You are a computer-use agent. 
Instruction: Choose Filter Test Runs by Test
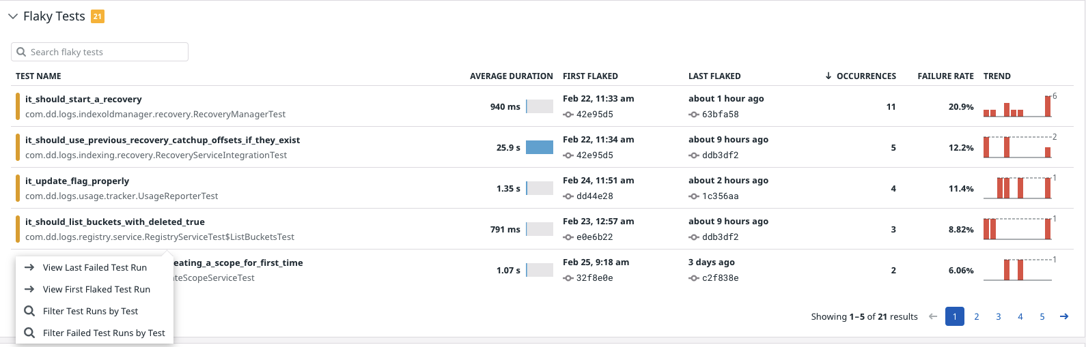coord(90,311)
